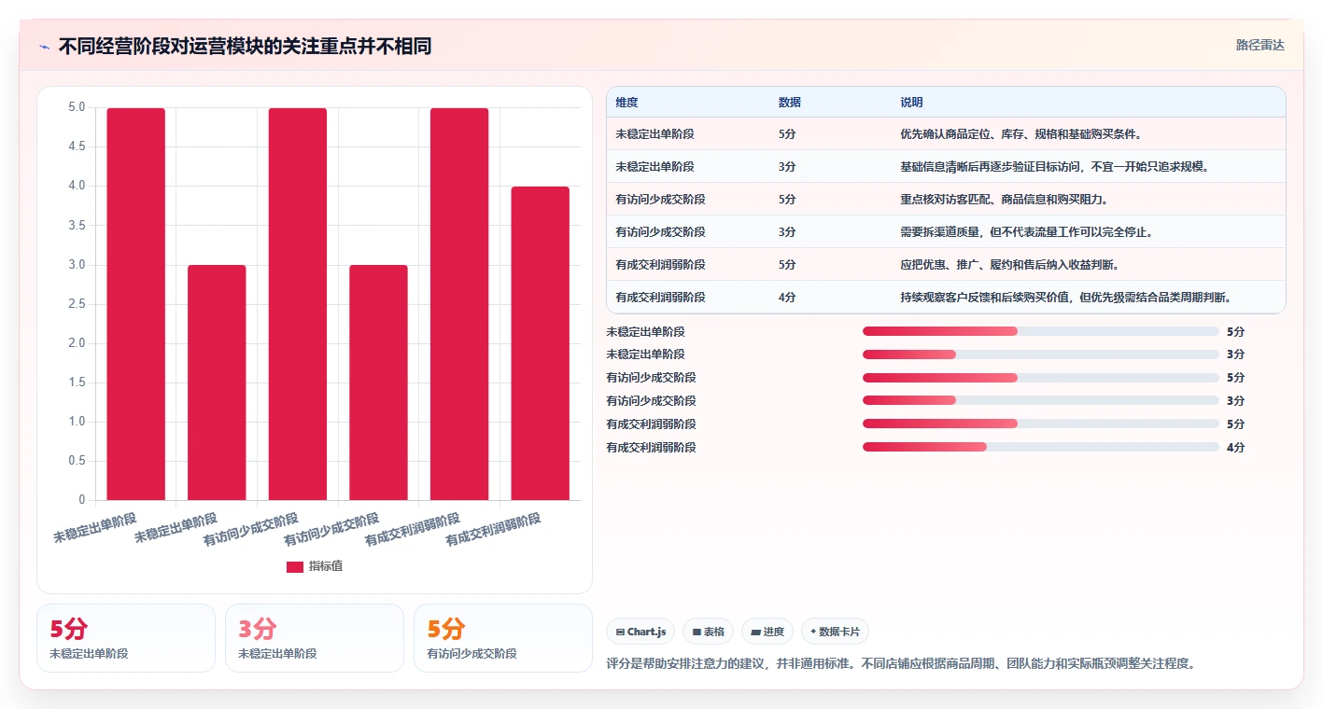Click the blue icon beside the page title
Image resolution: width=1323 pixels, height=709 pixels.
pos(44,47)
